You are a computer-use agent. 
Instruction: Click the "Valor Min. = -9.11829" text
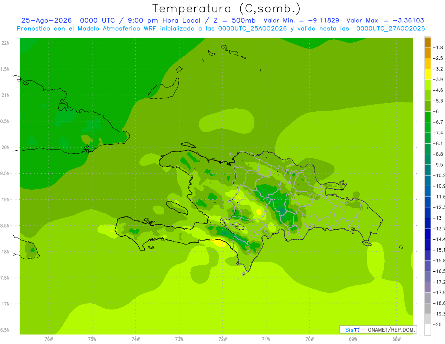click(301, 20)
